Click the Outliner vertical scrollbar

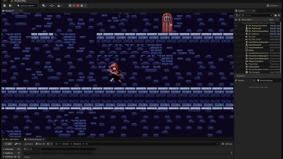point(280,47)
